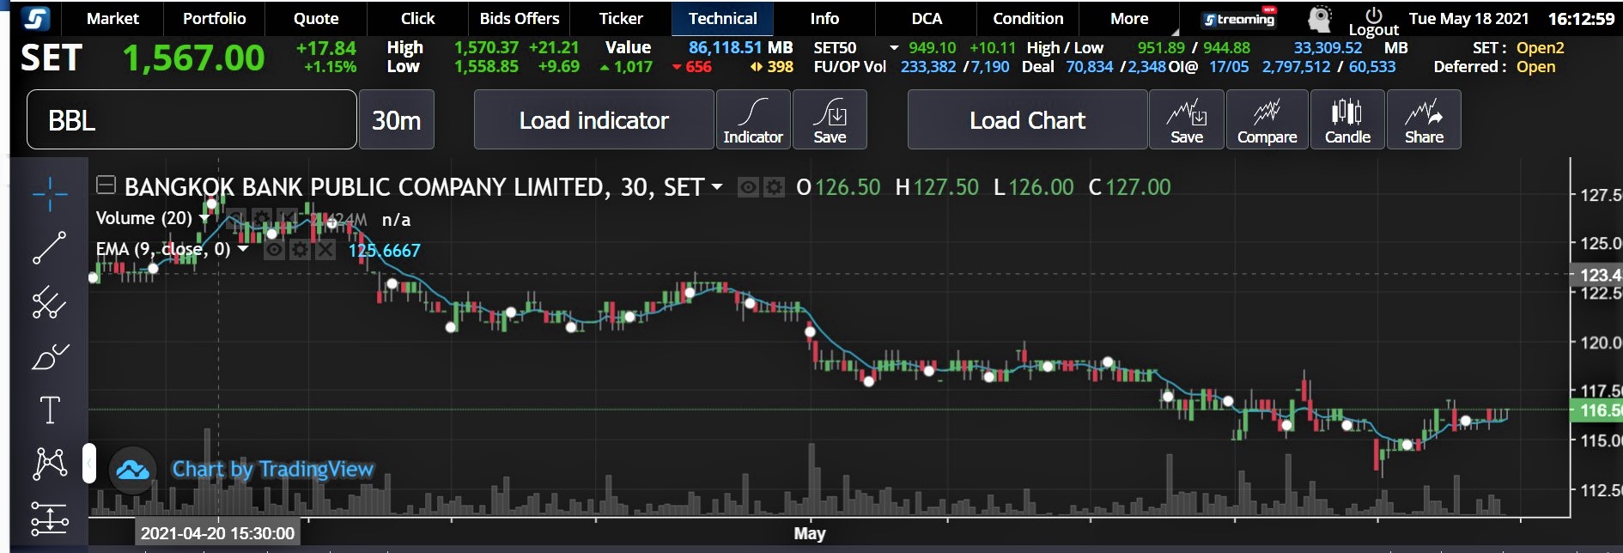
Task: Click the May label on time axis
Action: [810, 533]
